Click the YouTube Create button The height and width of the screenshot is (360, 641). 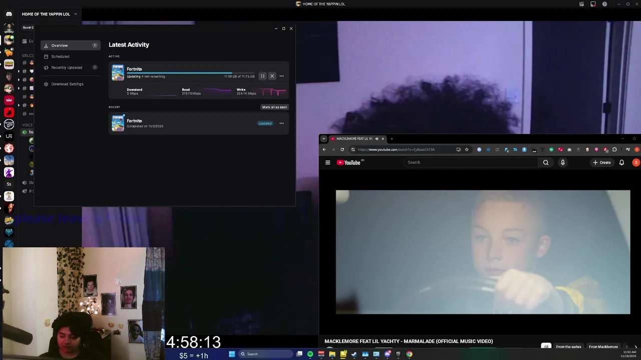[x=602, y=162]
